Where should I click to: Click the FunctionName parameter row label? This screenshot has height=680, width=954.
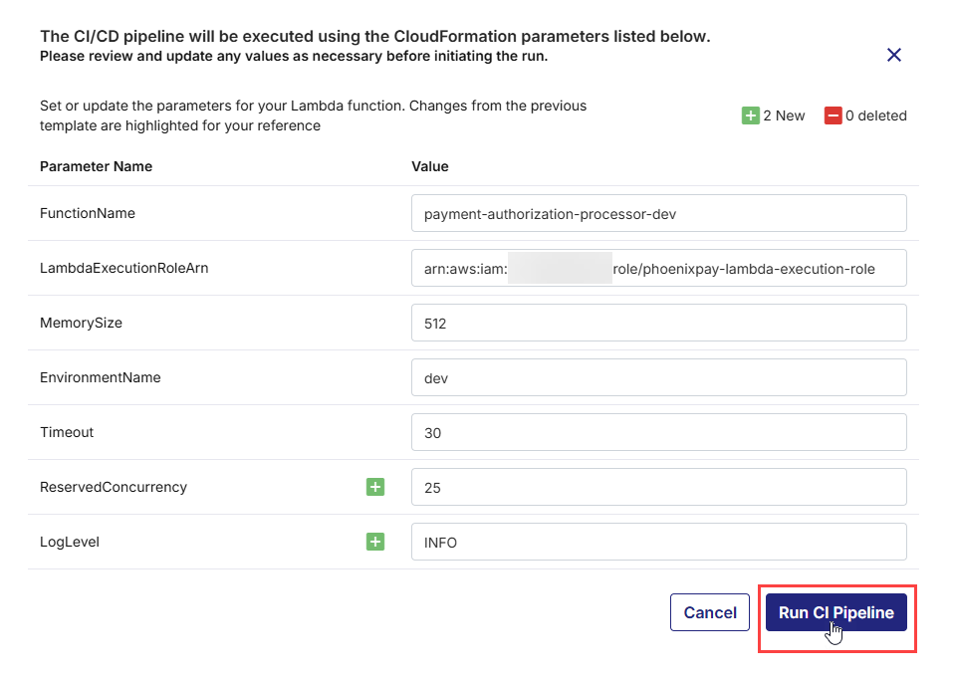coord(90,213)
